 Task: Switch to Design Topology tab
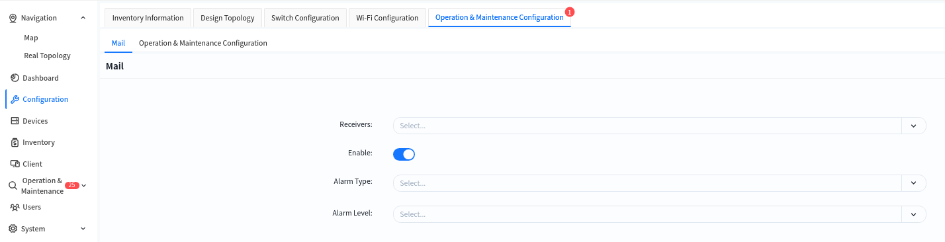coord(228,18)
